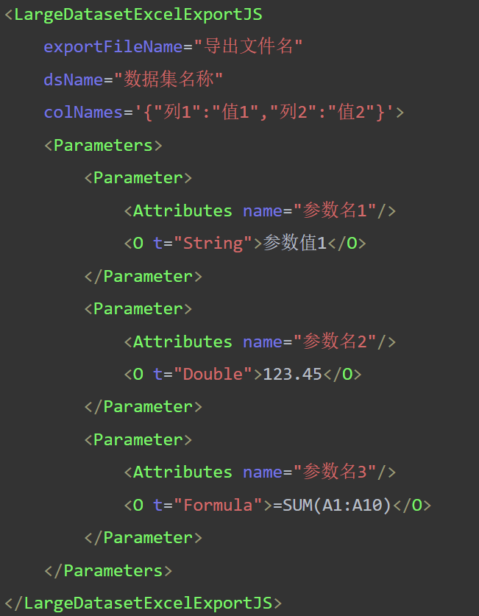Screen dimensions: 479x616
Task: Click the first opening Parameter tag
Action: (x=138, y=177)
